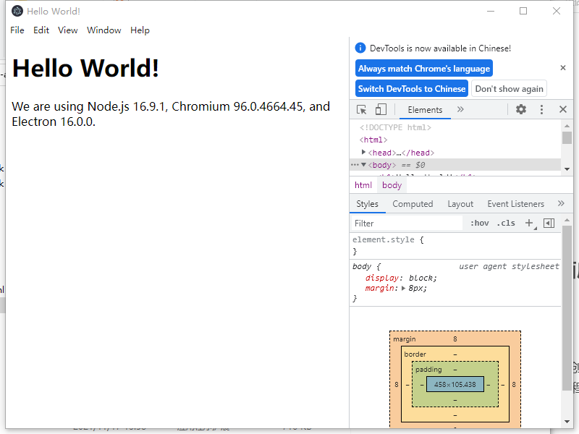This screenshot has height=434, width=579.
Task: Add a new style rule with plus icon
Action: click(x=529, y=223)
